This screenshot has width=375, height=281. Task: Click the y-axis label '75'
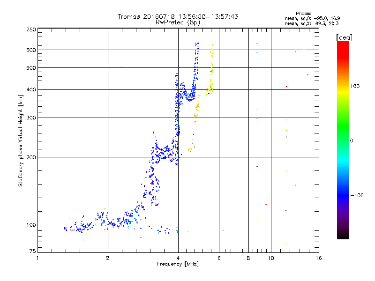point(33,251)
